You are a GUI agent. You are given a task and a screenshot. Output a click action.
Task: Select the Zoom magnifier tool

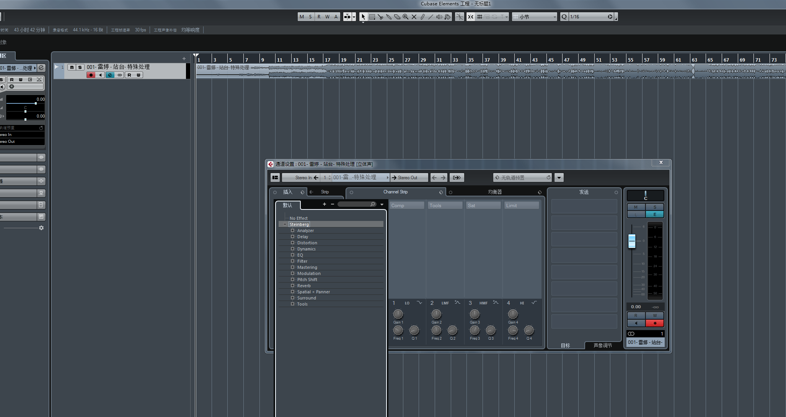pos(406,17)
